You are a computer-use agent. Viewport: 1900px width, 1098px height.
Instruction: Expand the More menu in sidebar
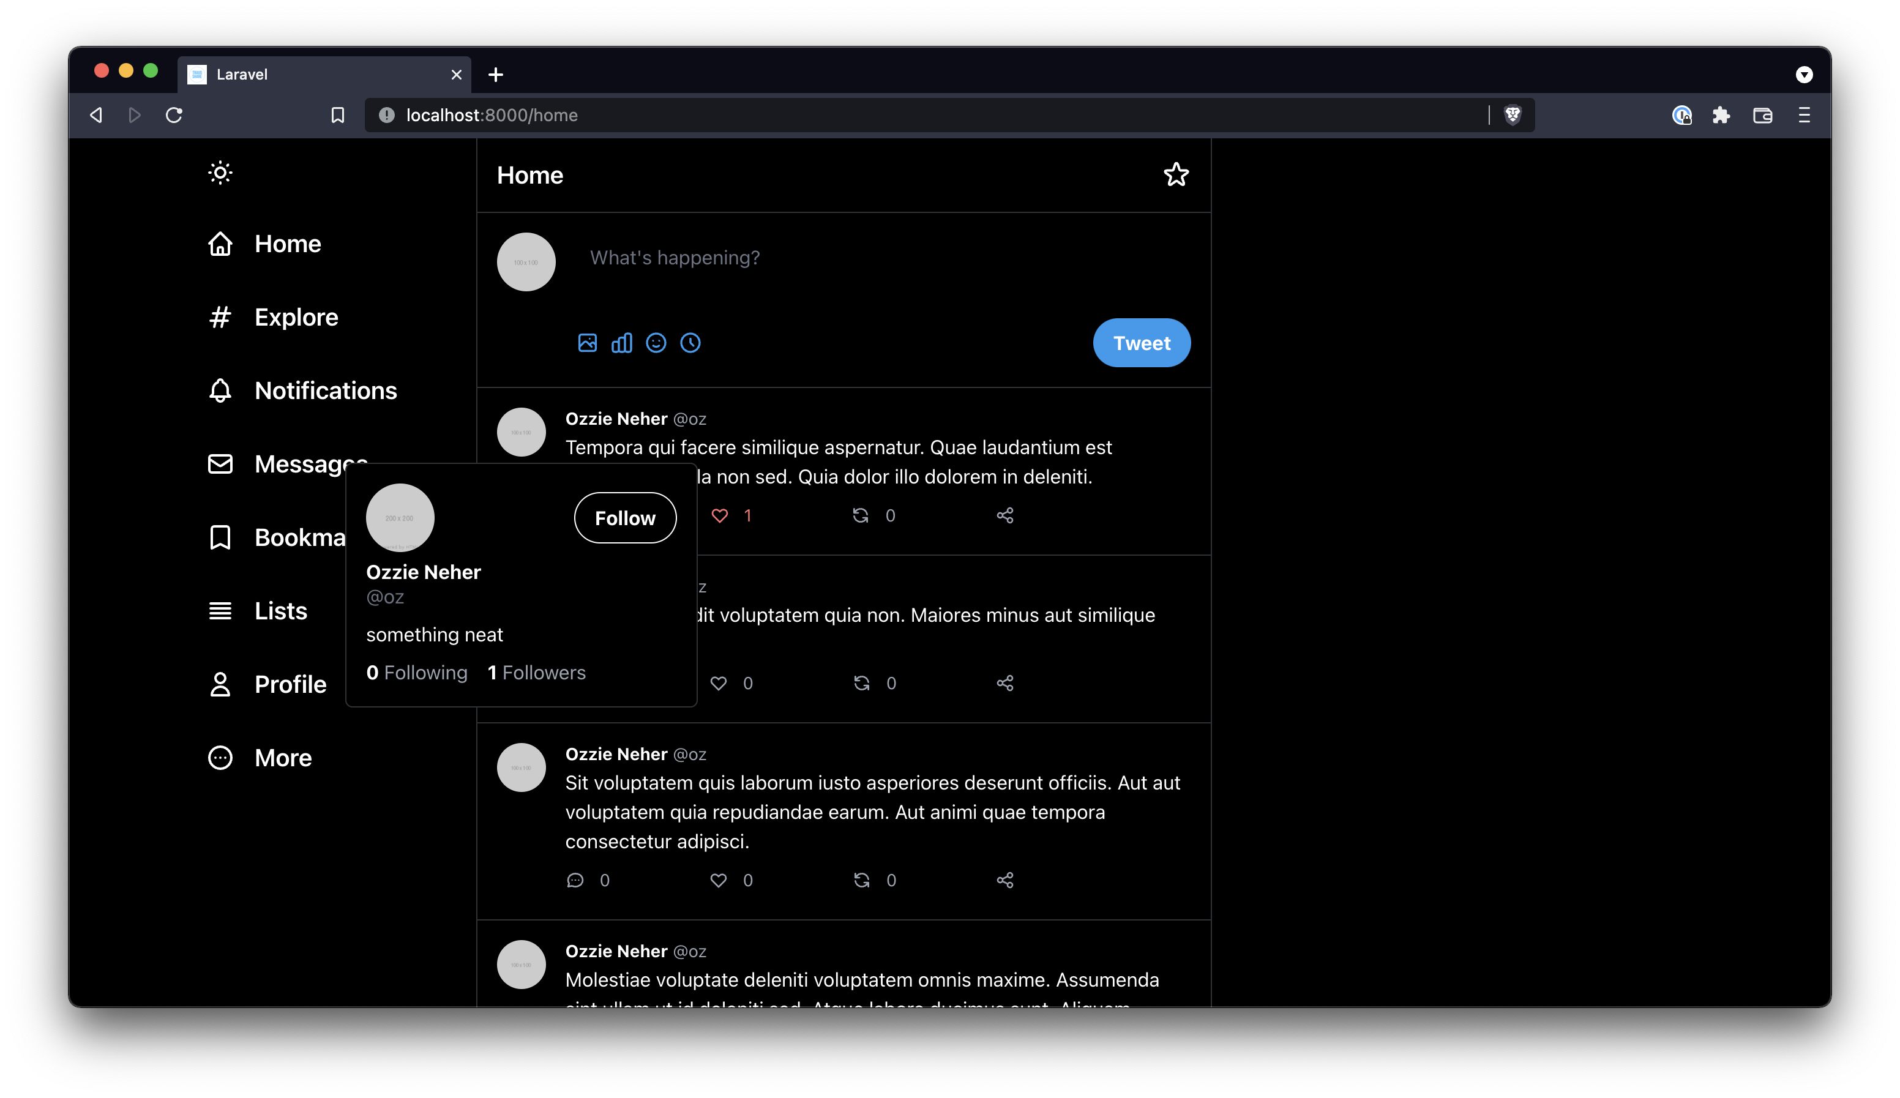tap(282, 758)
